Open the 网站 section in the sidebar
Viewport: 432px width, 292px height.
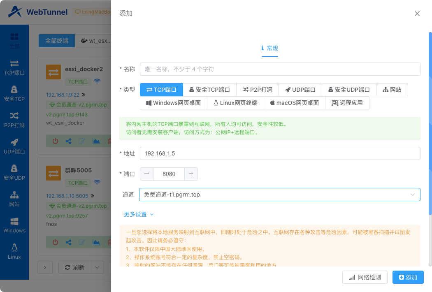14,199
